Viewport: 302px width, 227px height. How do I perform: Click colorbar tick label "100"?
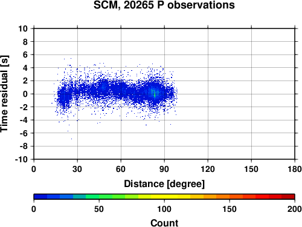click(164, 209)
